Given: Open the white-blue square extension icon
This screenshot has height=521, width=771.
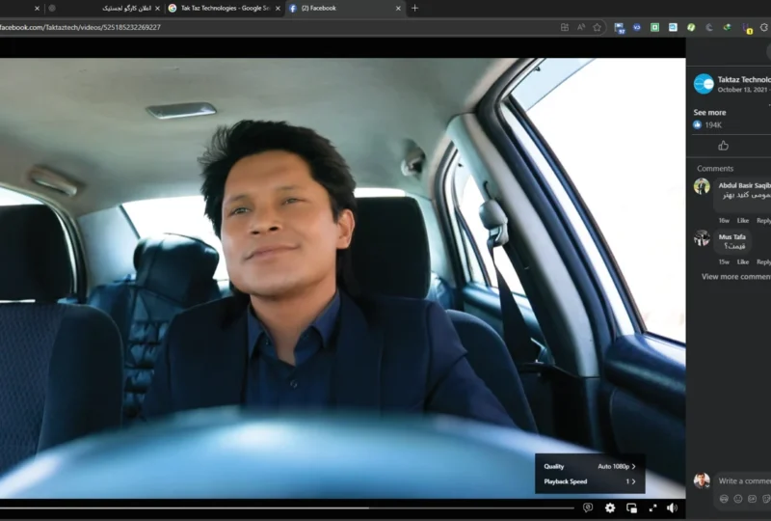Looking at the screenshot, I should click(x=673, y=27).
